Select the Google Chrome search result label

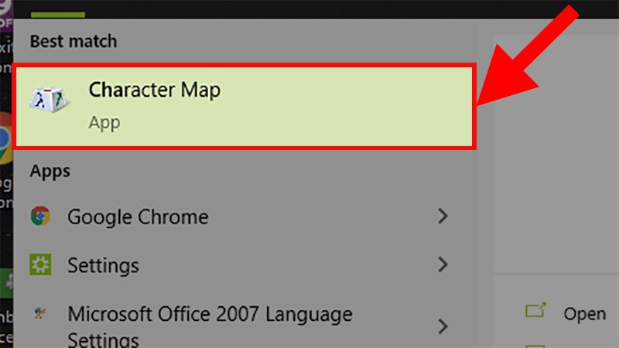coord(138,217)
